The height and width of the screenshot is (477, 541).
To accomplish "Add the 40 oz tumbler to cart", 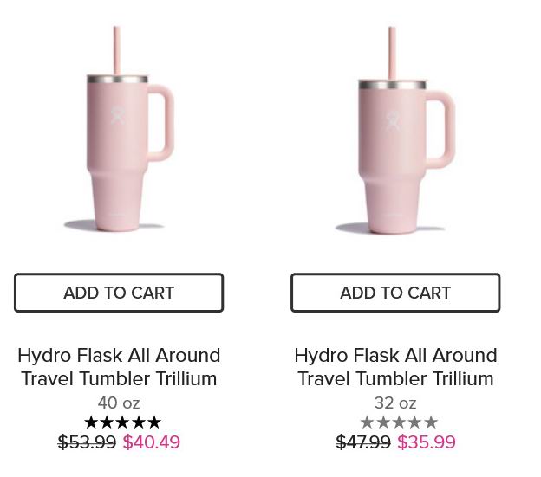I will [x=119, y=293].
